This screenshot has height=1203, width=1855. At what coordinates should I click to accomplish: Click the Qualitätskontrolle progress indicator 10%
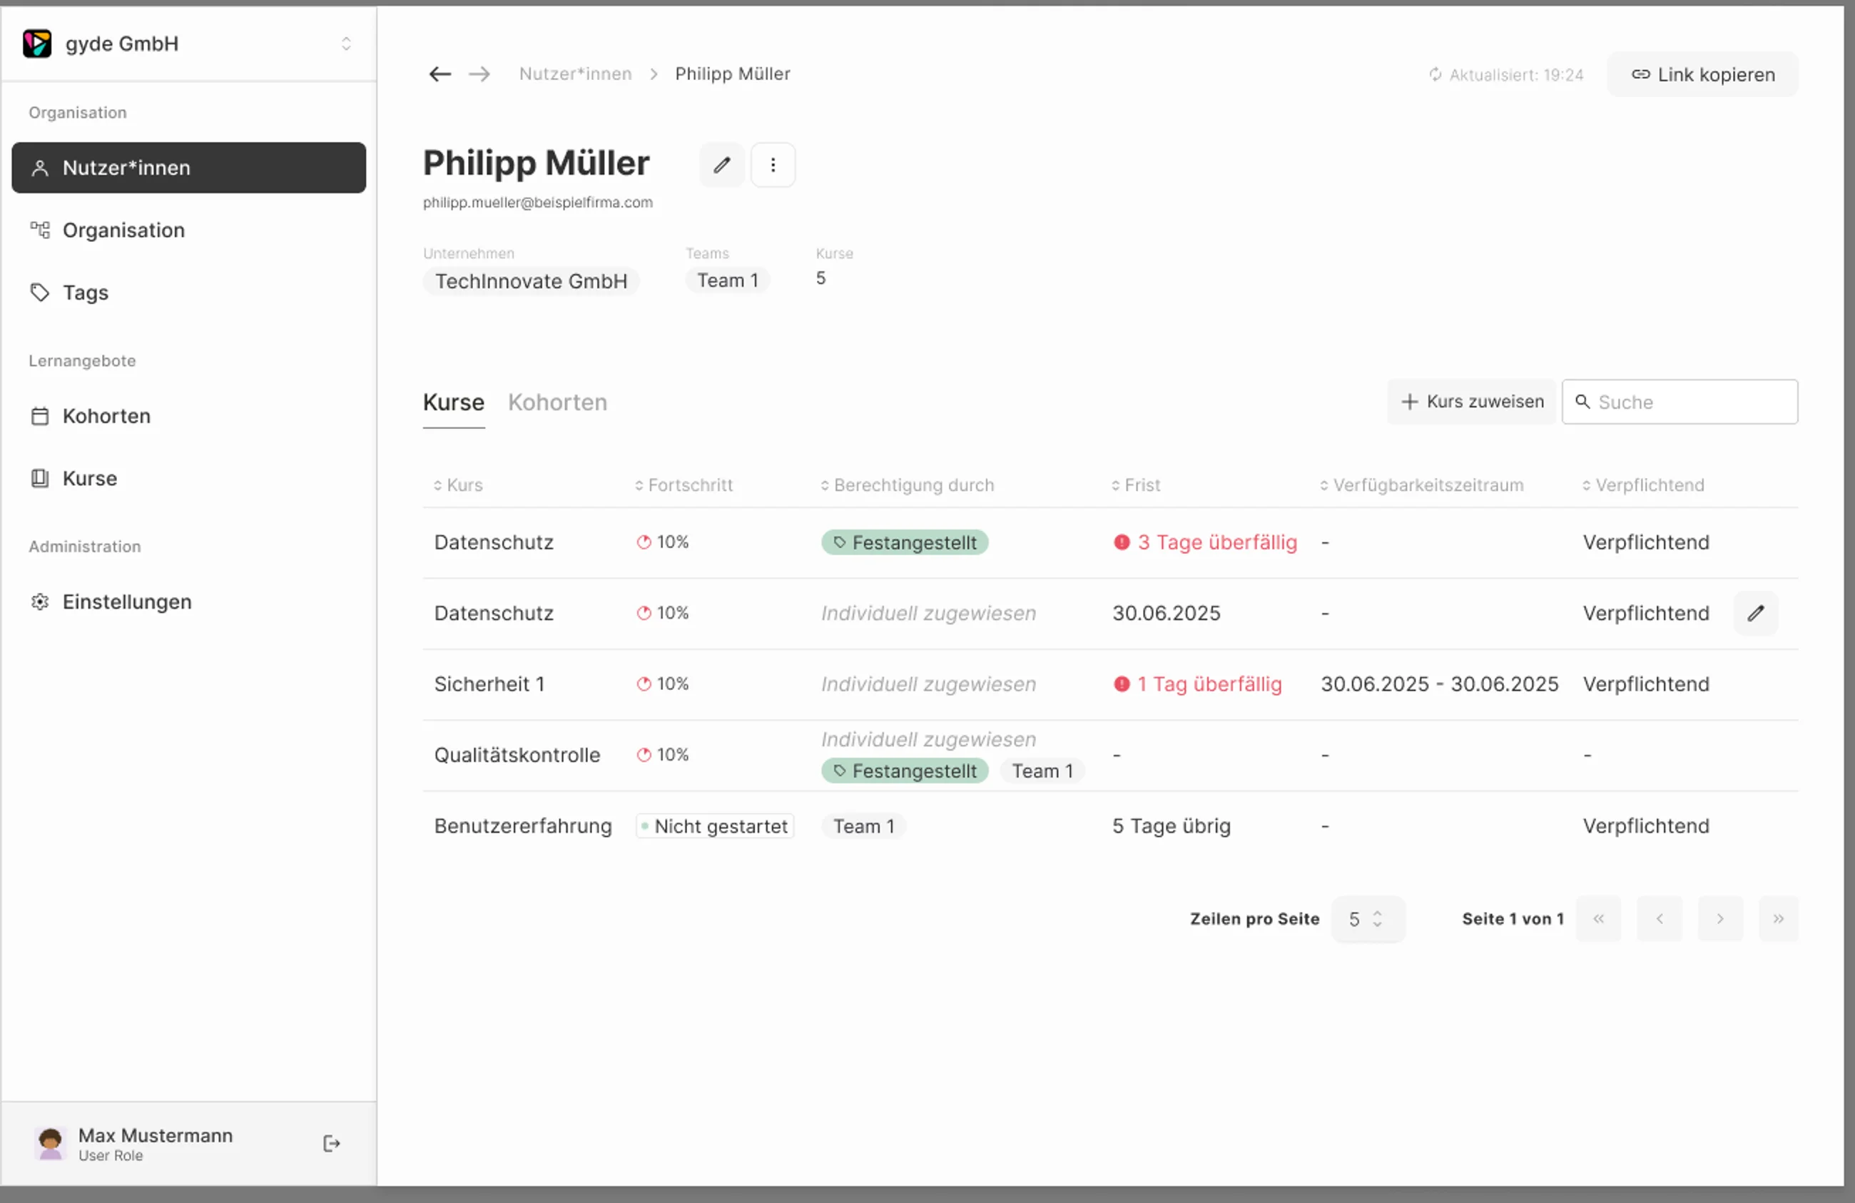coord(663,755)
